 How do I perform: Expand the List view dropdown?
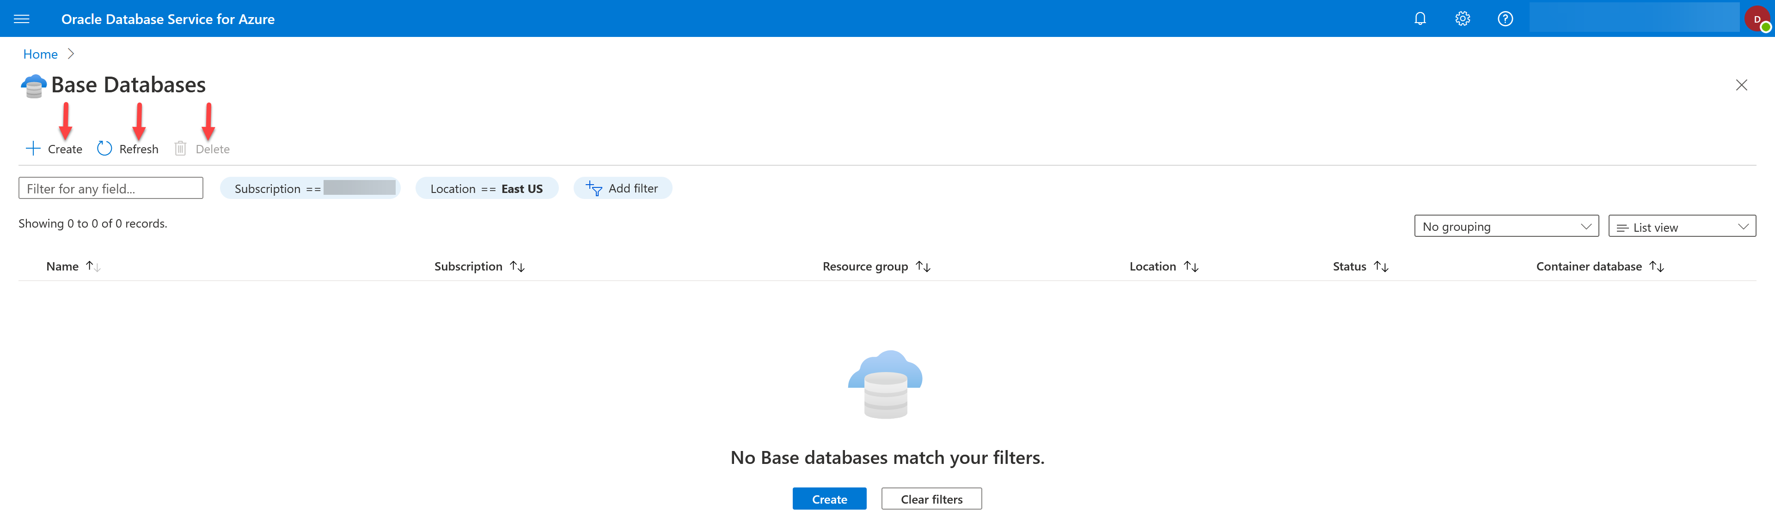[1682, 226]
